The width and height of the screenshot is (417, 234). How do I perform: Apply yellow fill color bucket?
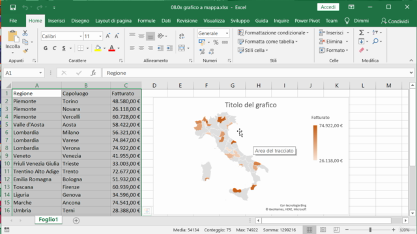(98, 48)
